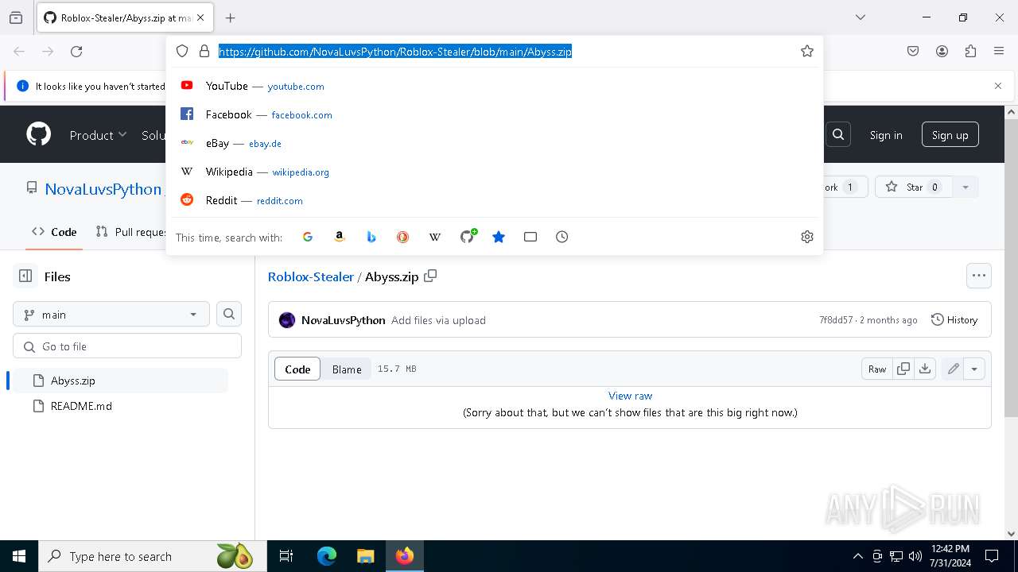
Task: Search with DuckDuckGo this time
Action: click(403, 237)
